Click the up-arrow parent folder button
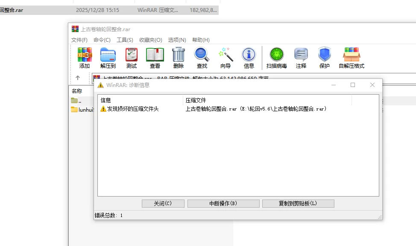Image resolution: width=416 pixels, height=246 pixels. click(78, 78)
